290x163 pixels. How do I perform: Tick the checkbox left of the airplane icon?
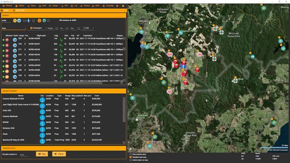(x=24, y=21)
